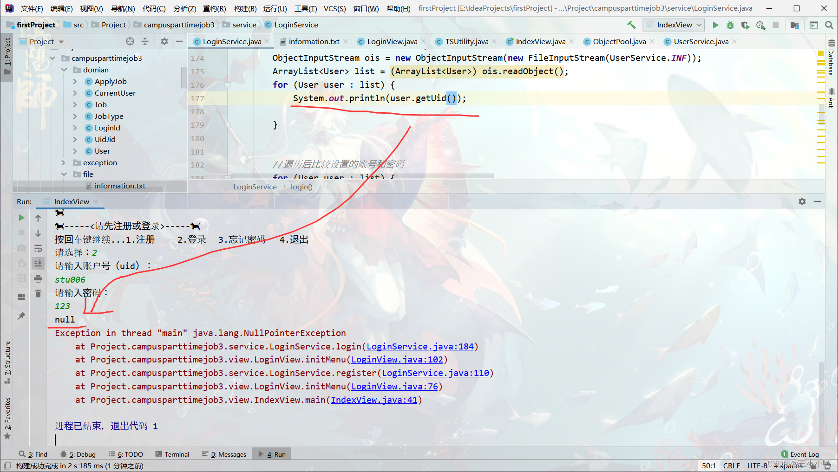Open IndexView run configuration dropdown
The height and width of the screenshot is (472, 838).
click(x=674, y=25)
